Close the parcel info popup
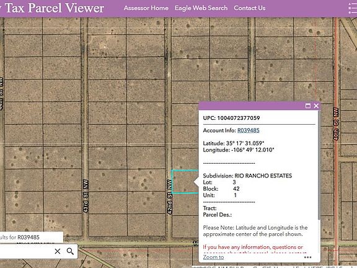The image size is (357, 268). [x=316, y=105]
